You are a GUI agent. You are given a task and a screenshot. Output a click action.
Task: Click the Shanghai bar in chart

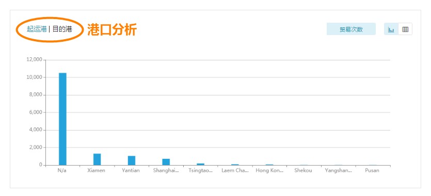[166, 162]
